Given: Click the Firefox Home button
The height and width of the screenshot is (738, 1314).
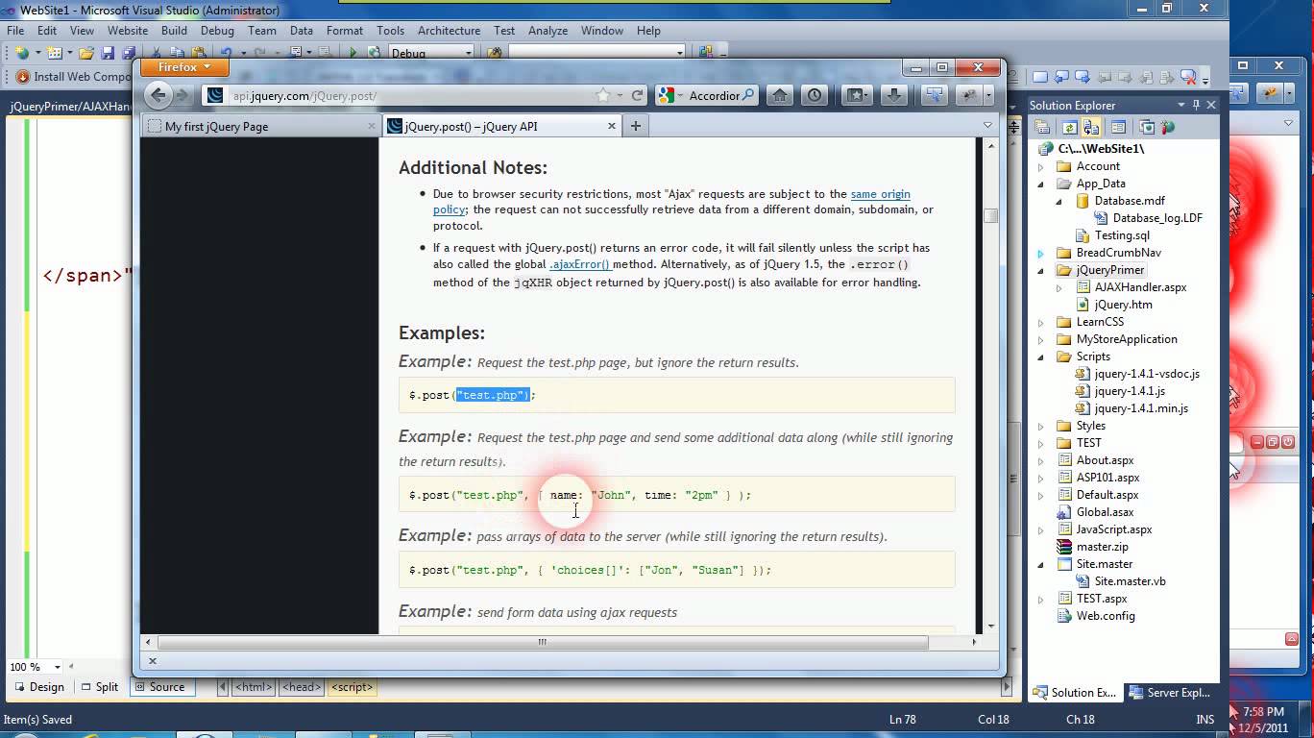Looking at the screenshot, I should 780,95.
